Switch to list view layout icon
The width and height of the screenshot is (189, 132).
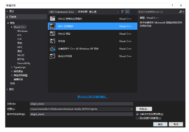[x=127, y=12]
